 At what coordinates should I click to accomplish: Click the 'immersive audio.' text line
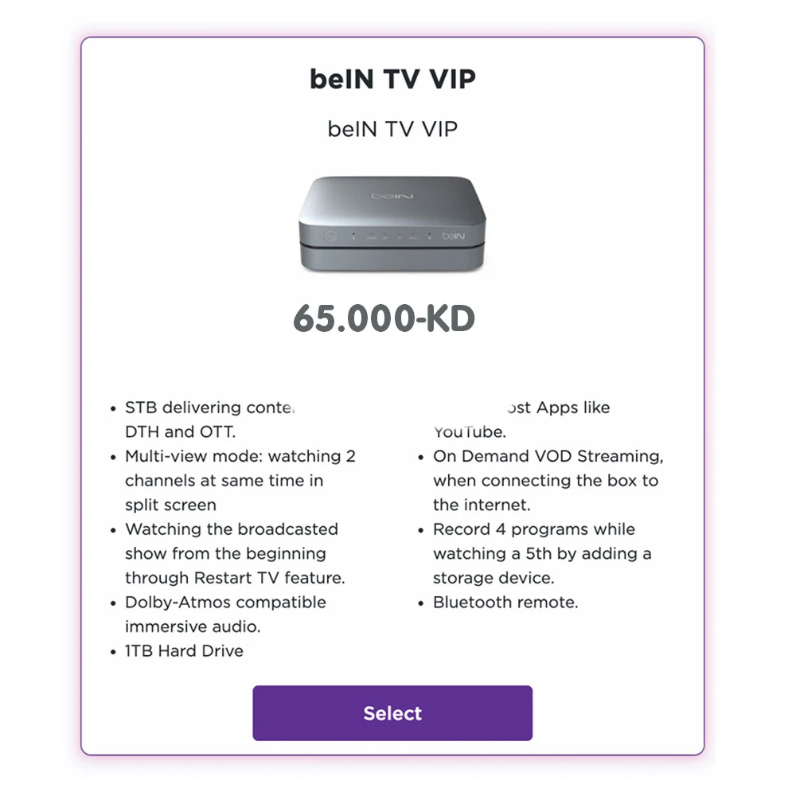pos(193,626)
